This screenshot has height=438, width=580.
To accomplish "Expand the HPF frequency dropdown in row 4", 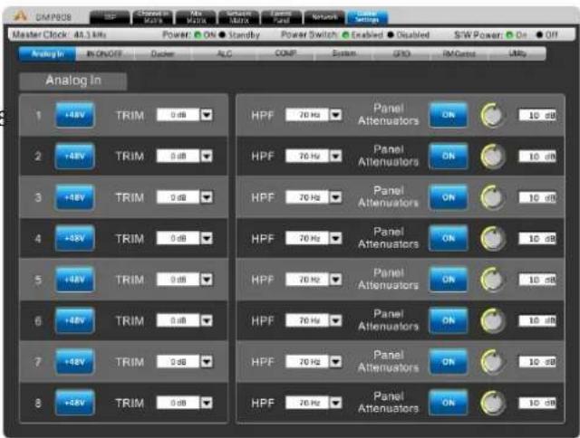I will coord(335,238).
